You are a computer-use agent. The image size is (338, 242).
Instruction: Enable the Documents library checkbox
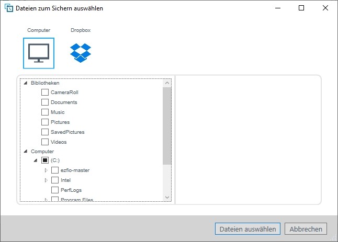(x=45, y=102)
